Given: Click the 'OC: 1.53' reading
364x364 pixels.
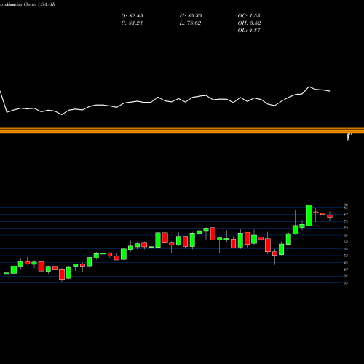Looking at the screenshot, I should click(249, 16).
